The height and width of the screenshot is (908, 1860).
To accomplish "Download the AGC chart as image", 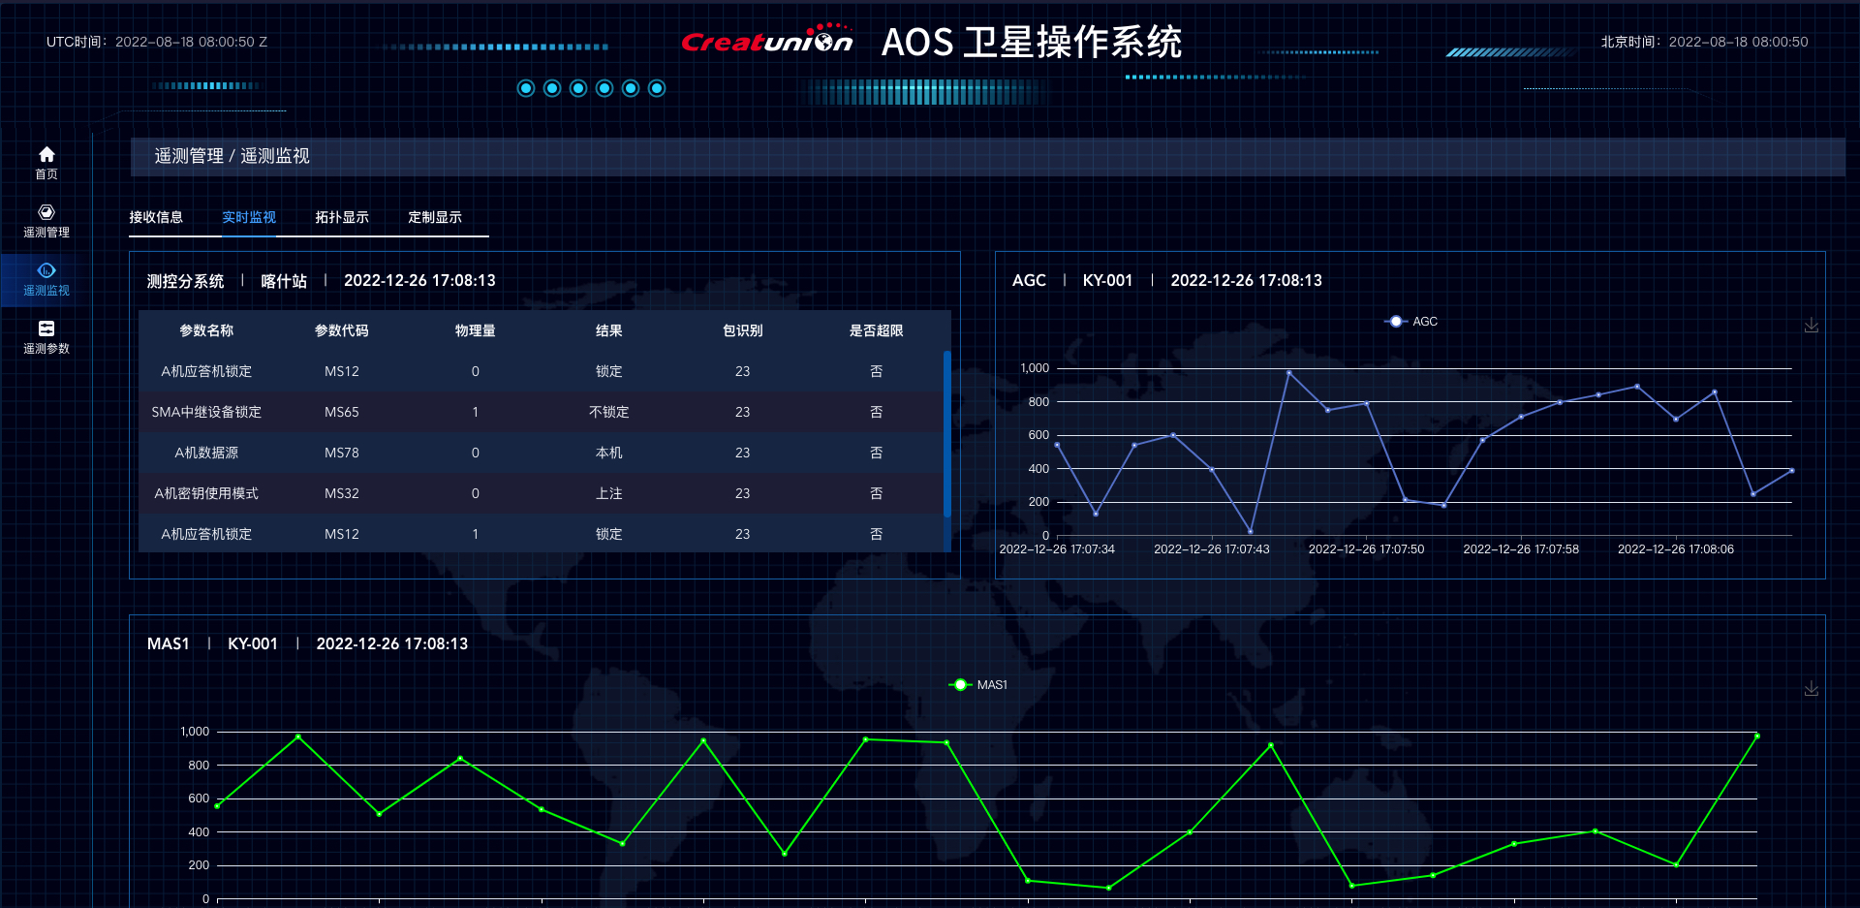I will coord(1811,326).
